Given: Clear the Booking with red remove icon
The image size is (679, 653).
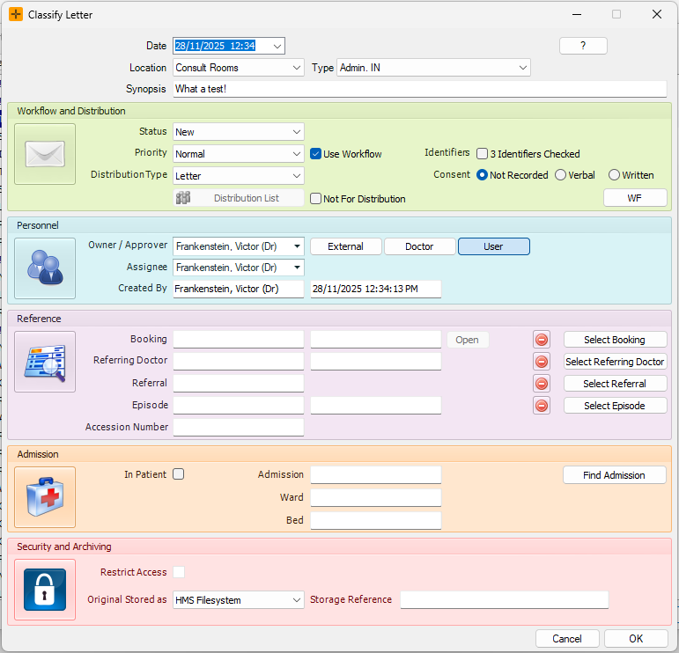Looking at the screenshot, I should 542,340.
